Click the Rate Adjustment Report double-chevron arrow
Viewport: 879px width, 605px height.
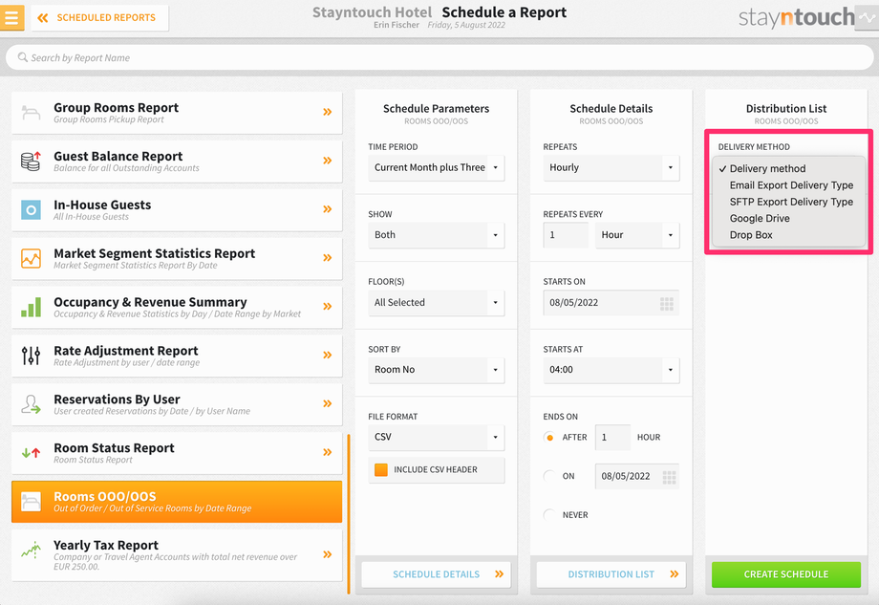tap(328, 355)
